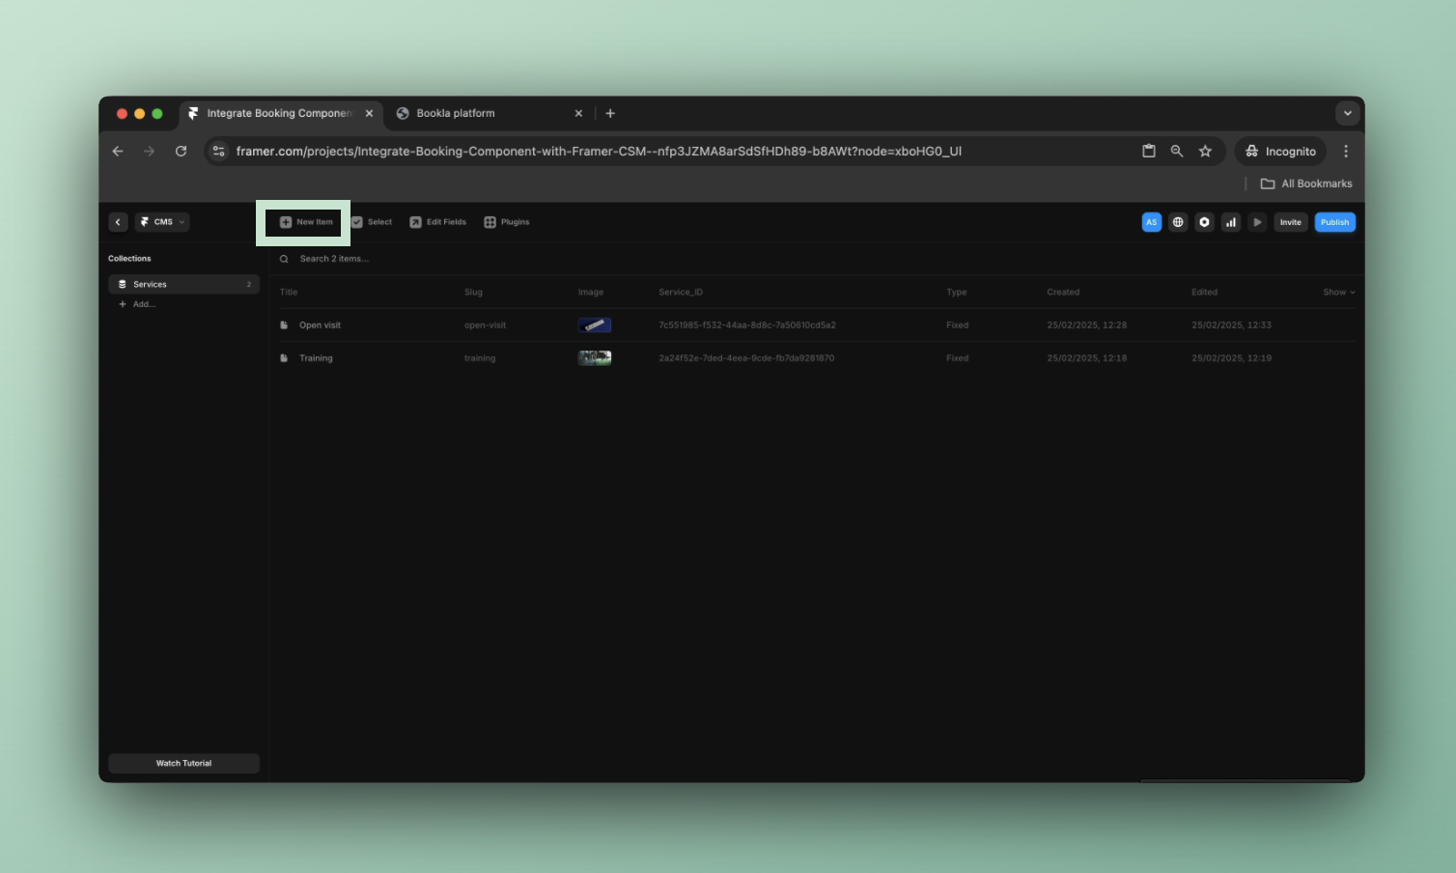Click the zoom magnifier icon in address bar

pyautogui.click(x=1177, y=151)
